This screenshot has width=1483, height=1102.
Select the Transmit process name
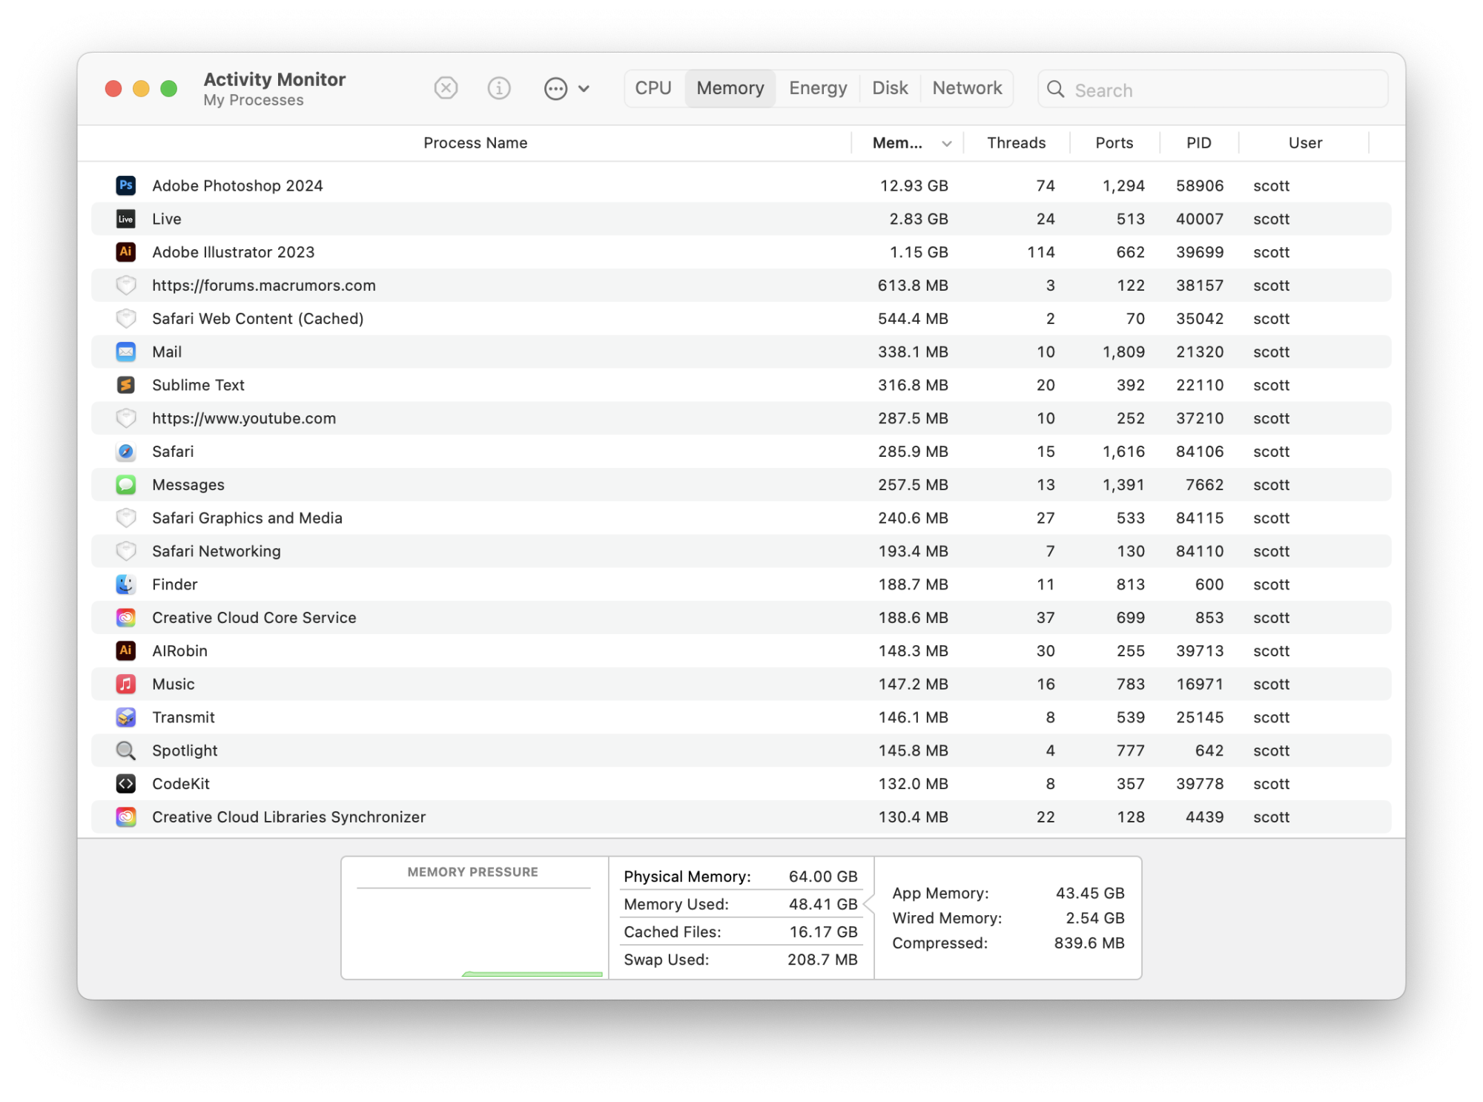[x=183, y=717]
